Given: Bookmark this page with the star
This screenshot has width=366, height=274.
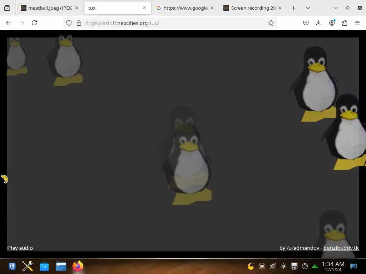Looking at the screenshot, I should point(271,23).
